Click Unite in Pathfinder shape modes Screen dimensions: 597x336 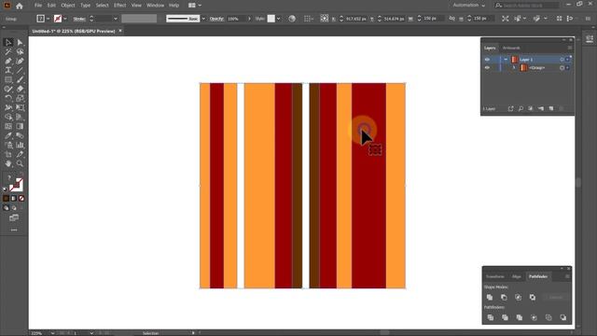click(x=490, y=297)
